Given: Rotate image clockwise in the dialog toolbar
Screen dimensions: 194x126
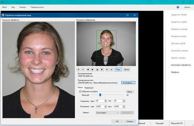Looking at the screenshot, I should 112,69.
